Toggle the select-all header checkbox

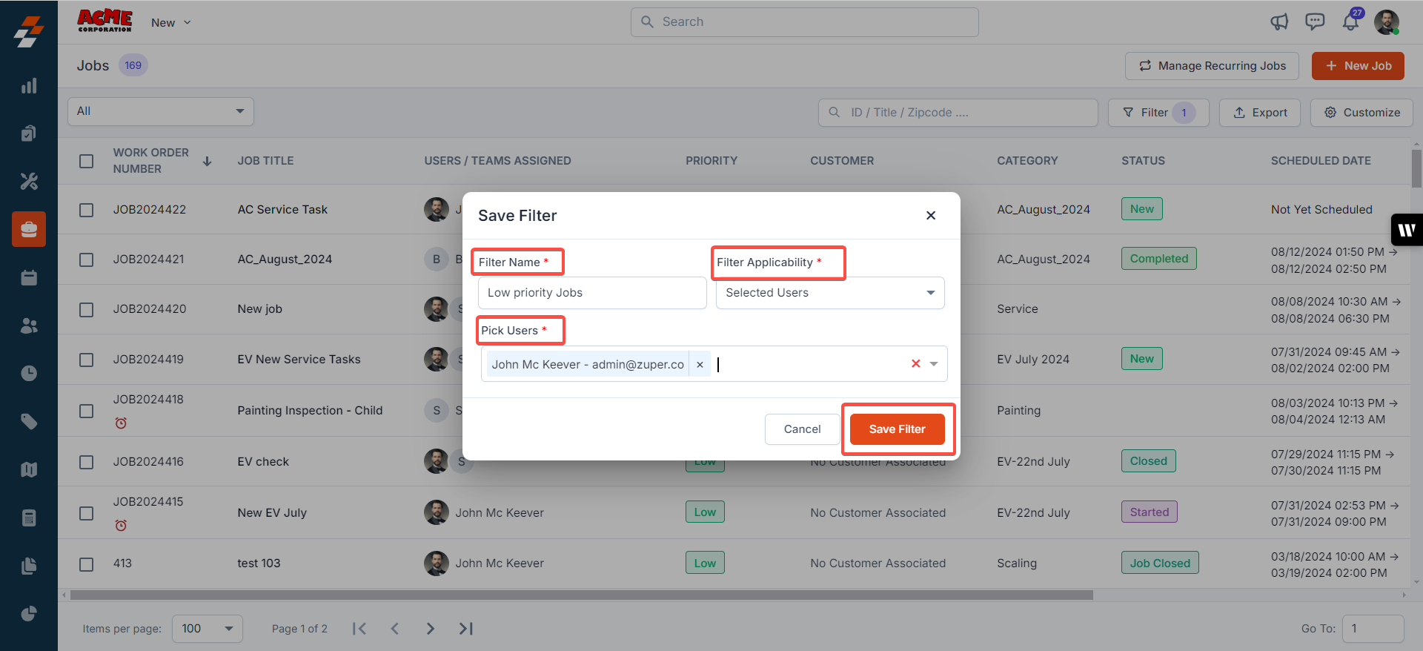(x=87, y=161)
